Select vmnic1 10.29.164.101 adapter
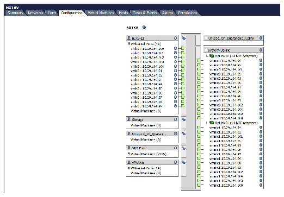284x197 pixels. click(x=226, y=136)
